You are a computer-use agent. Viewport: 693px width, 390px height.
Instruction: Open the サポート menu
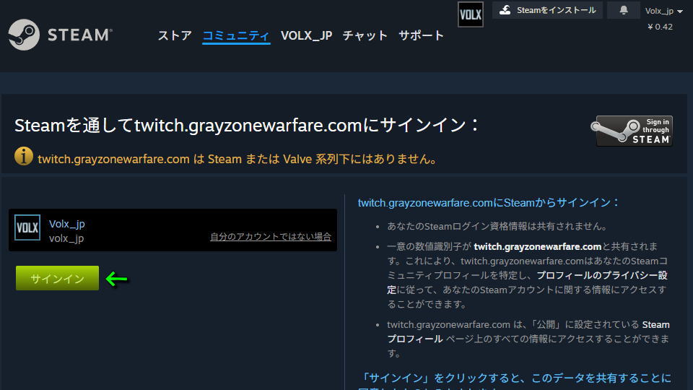click(421, 35)
